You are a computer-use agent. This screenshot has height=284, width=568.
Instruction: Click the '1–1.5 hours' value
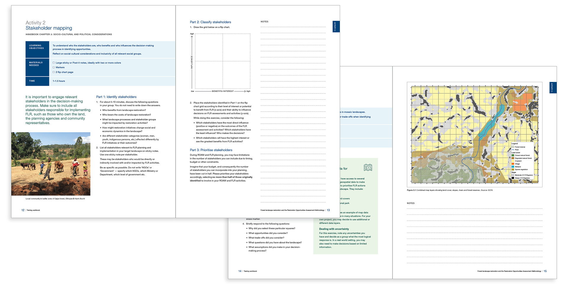[x=59, y=81]
